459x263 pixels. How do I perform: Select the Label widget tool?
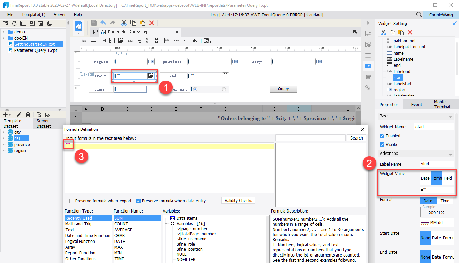(x=84, y=40)
